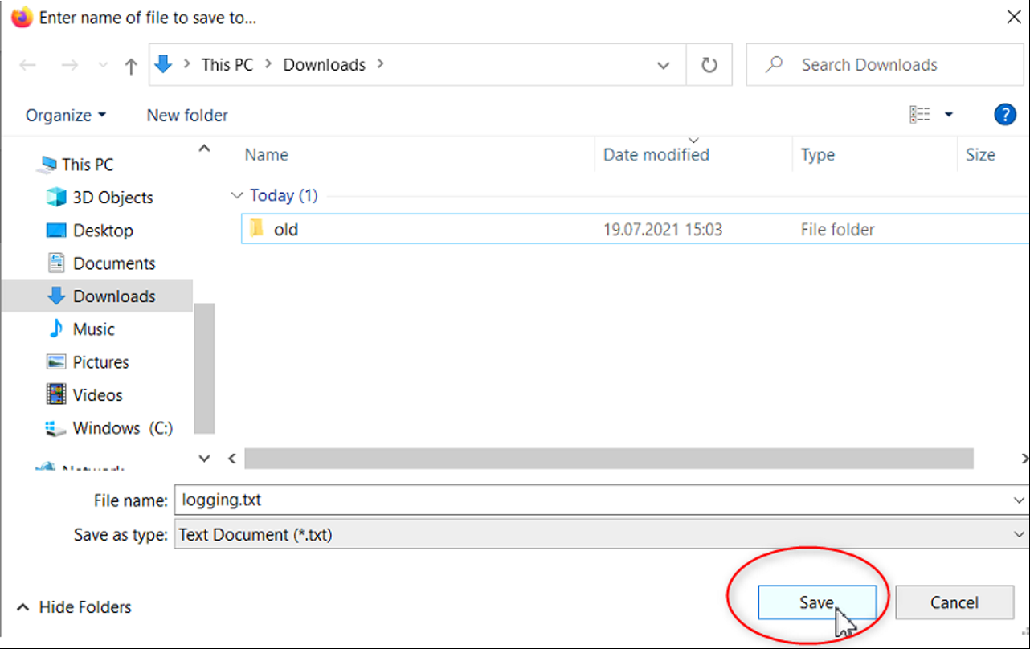
Task: Click the file list scroll left arrow
Action: pyautogui.click(x=231, y=459)
